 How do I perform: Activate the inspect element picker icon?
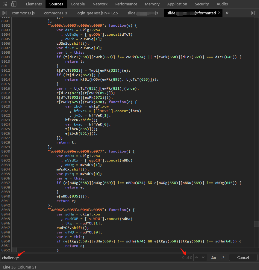click(x=5, y=4)
